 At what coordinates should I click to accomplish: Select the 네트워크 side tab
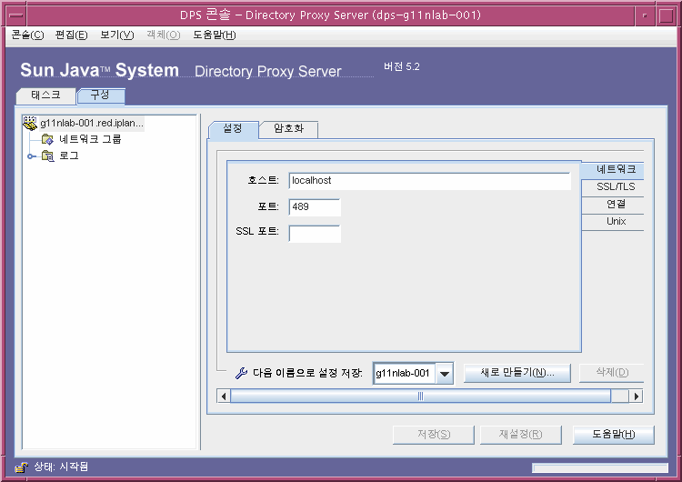(613, 170)
